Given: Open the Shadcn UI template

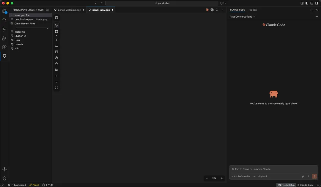Looking at the screenshot, I should (30, 36).
